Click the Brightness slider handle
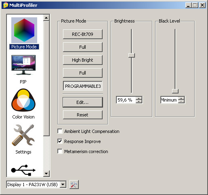Screen dimensions: 208x195 (132, 55)
